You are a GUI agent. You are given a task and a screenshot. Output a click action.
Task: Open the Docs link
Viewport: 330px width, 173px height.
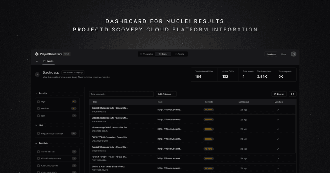pyautogui.click(x=284, y=54)
